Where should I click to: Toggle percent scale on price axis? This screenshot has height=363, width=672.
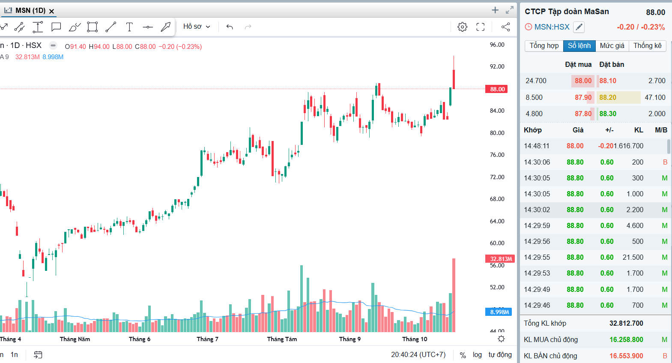tap(463, 355)
